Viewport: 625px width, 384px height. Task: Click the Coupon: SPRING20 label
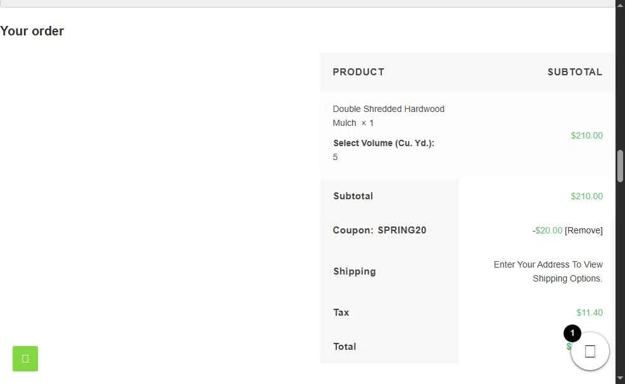379,230
